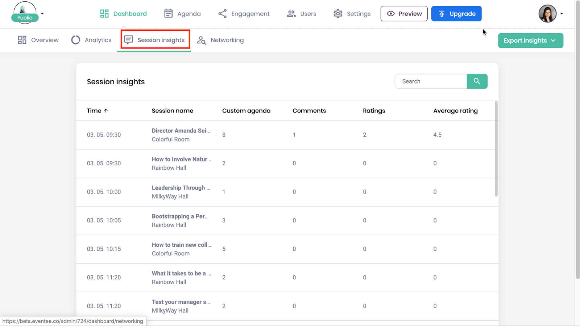Open the user avatar account menu
Screen dimensions: 580x326
tap(547, 14)
